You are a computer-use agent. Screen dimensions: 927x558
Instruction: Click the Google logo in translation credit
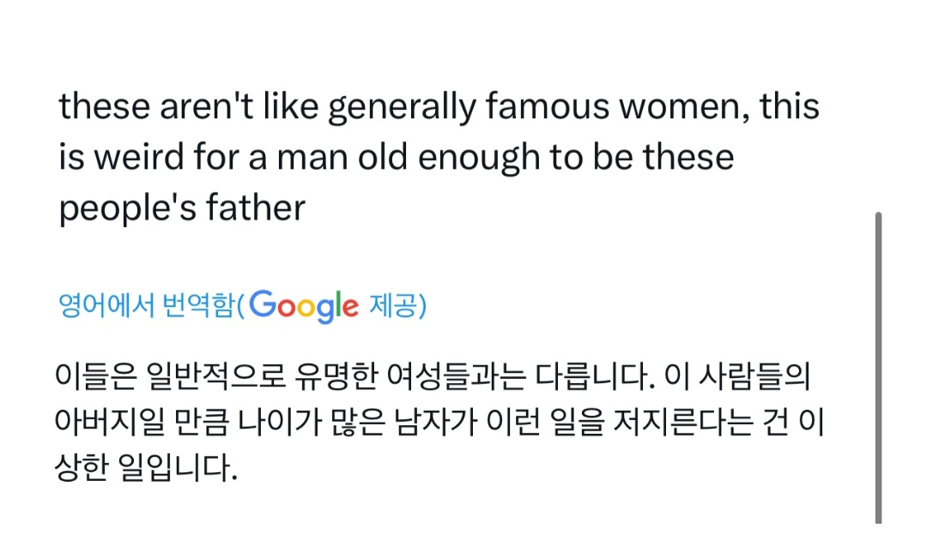click(305, 306)
